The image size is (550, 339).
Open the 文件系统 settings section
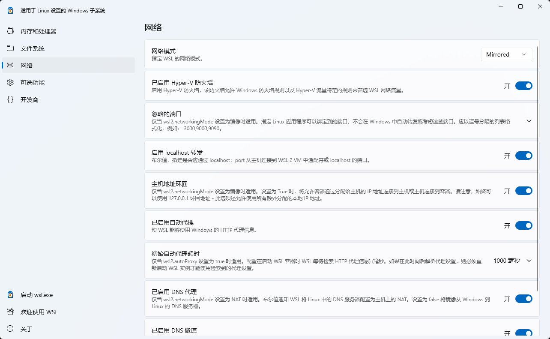(10, 48)
